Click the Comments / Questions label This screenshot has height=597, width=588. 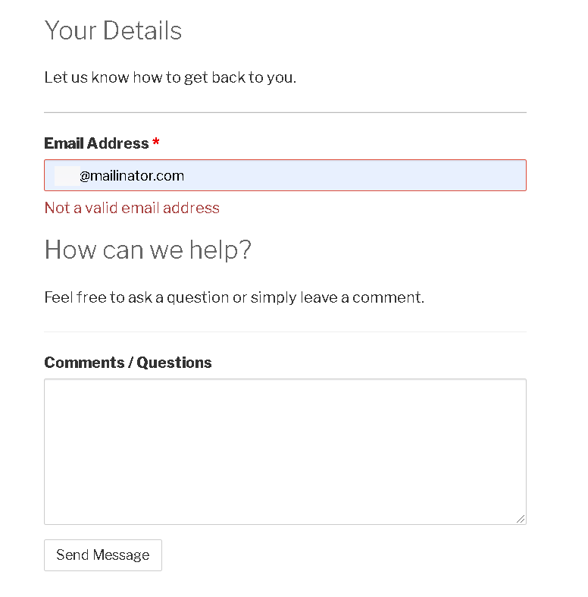pyautogui.click(x=128, y=363)
